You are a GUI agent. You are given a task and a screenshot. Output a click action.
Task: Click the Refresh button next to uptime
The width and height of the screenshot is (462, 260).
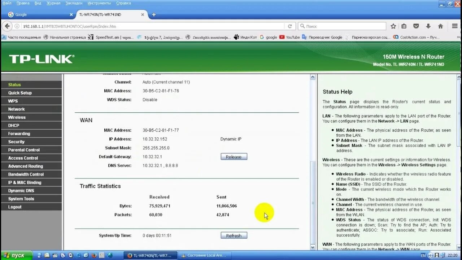[x=234, y=235]
